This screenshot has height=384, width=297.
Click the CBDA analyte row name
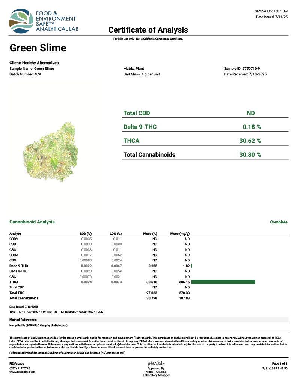pos(14,255)
